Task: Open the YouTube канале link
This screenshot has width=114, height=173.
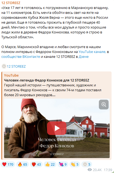Action: (x=92, y=52)
